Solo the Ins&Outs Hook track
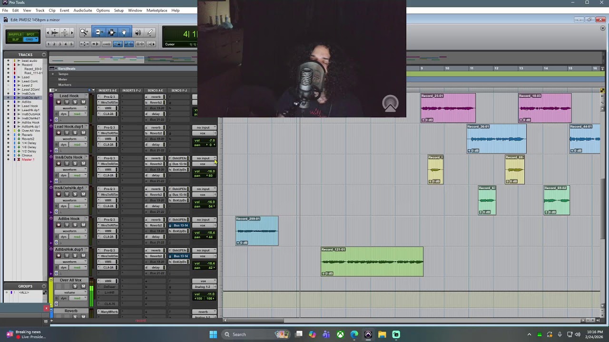 pos(75,163)
